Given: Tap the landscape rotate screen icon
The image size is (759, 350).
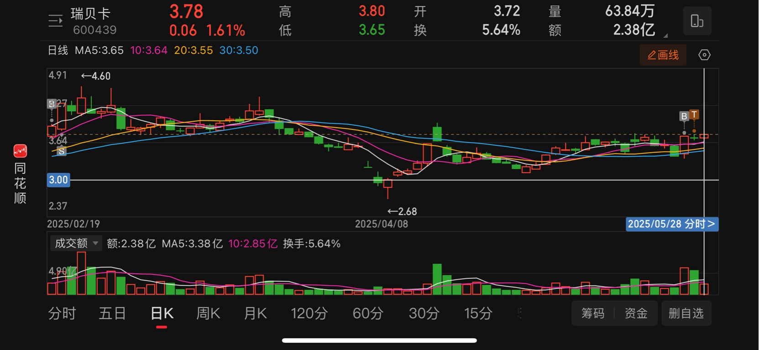Looking at the screenshot, I should point(697,21).
